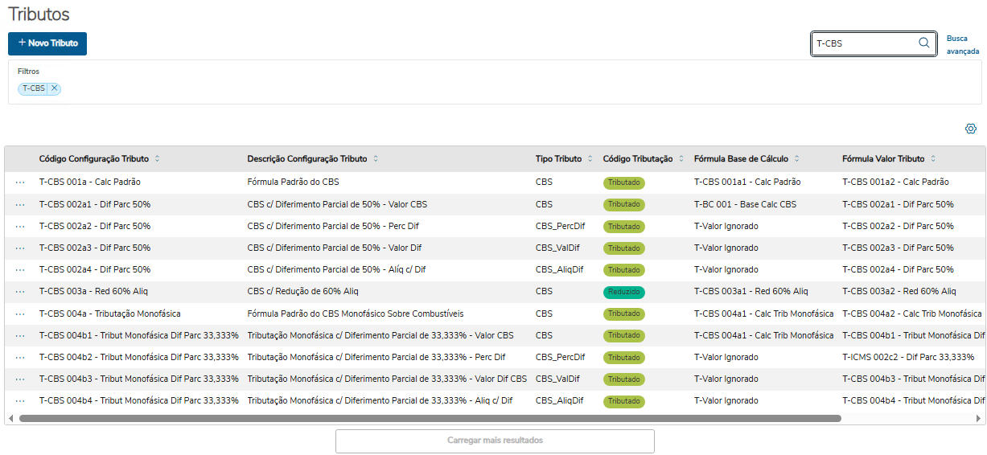This screenshot has width=987, height=455.
Task: Click Reduzido tag in T-CBS 003a row
Action: (x=624, y=292)
